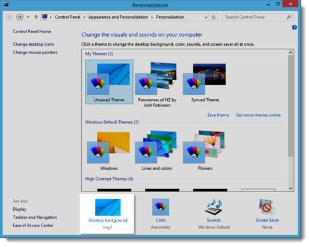310x247 pixels.
Task: Click in Search Control Panel field
Action: pos(255,17)
